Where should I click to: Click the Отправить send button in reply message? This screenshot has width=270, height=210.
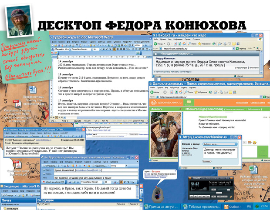pyautogui.click(x=49, y=166)
